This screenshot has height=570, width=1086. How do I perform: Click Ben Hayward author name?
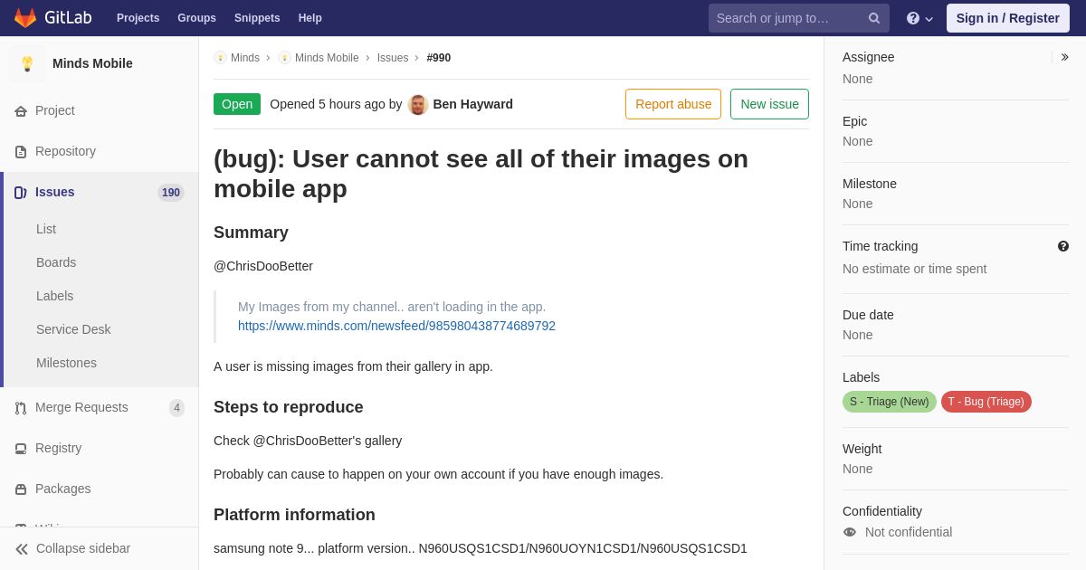tap(472, 104)
